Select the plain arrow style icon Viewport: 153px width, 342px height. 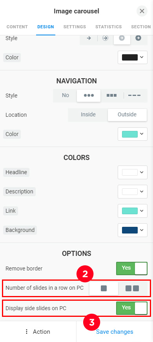tap(89, 38)
